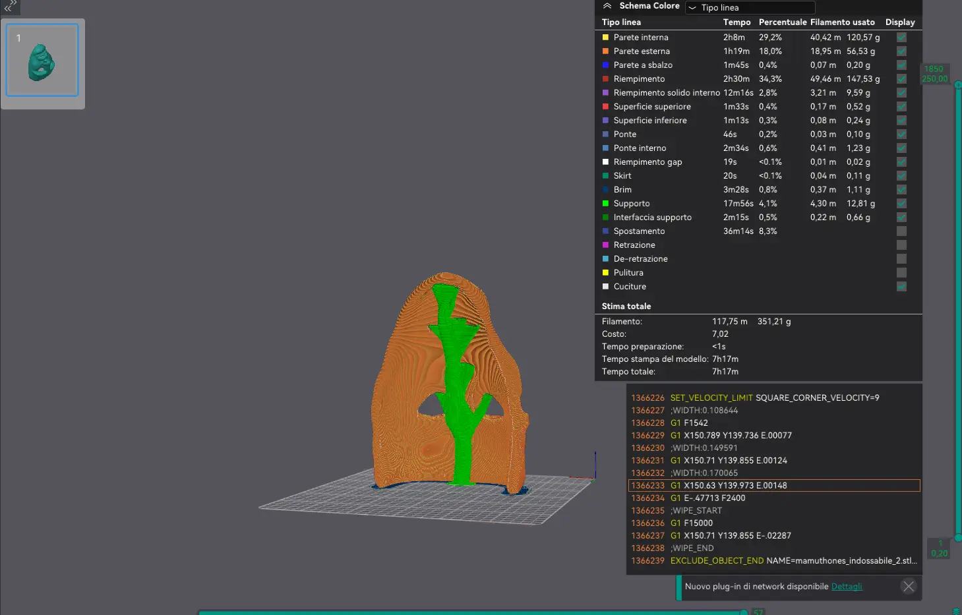The image size is (962, 615).
Task: Click the Percentuale column header
Action: [x=783, y=22]
